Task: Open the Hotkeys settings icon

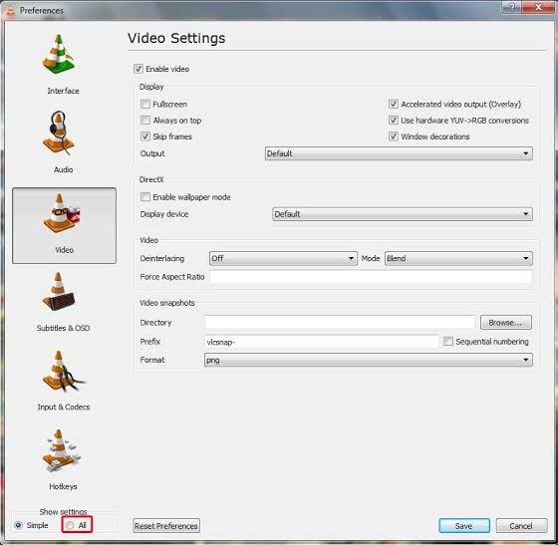Action: click(61, 450)
